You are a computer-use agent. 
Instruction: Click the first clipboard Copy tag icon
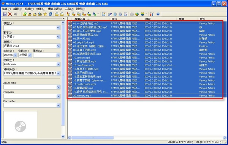point(57,14)
